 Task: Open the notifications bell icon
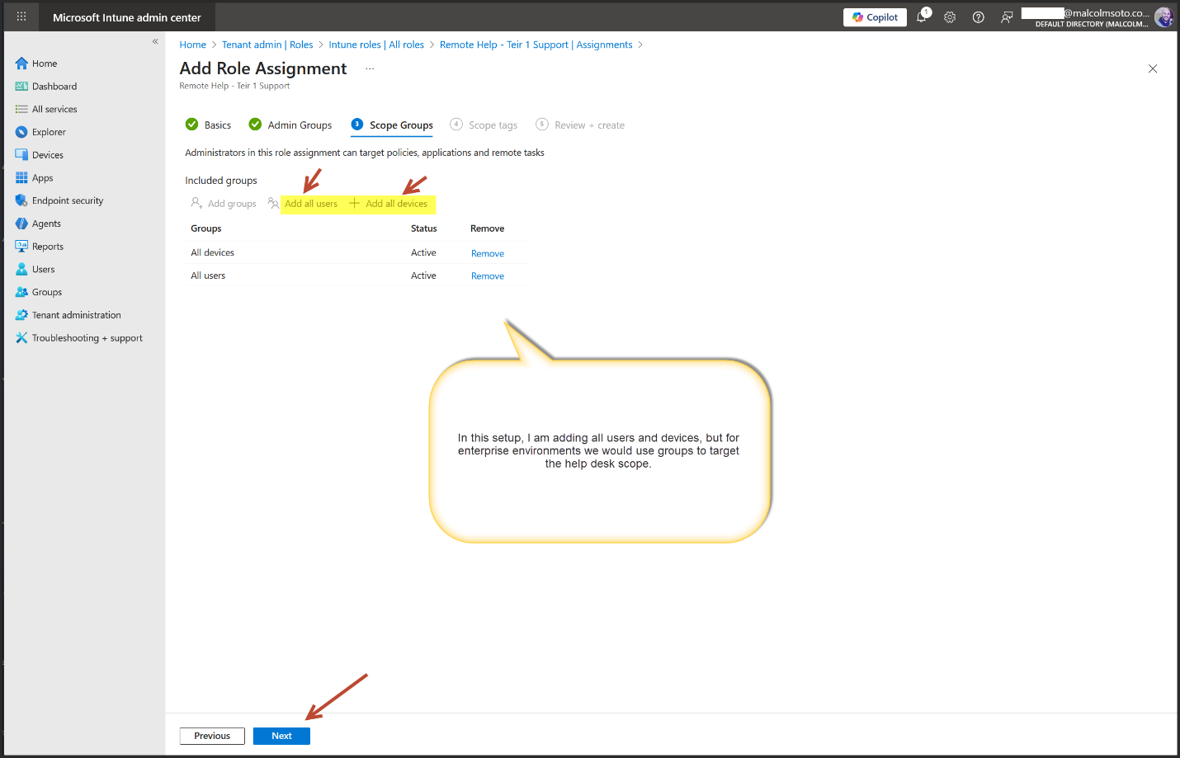point(922,16)
